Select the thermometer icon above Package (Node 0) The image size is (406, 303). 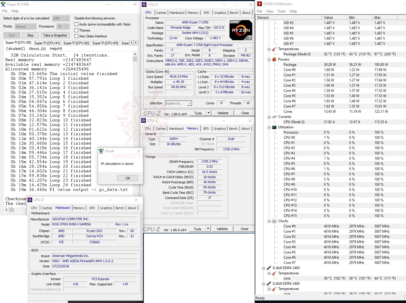coord(274,49)
